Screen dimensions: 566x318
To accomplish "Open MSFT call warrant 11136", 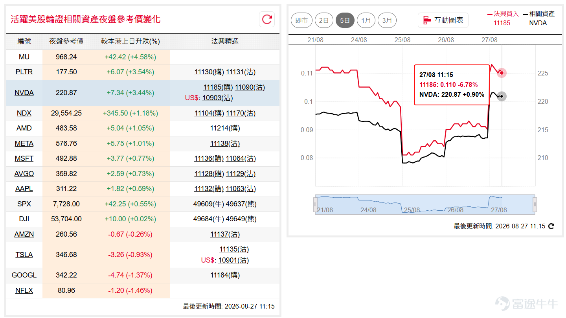I will pyautogui.click(x=209, y=158).
